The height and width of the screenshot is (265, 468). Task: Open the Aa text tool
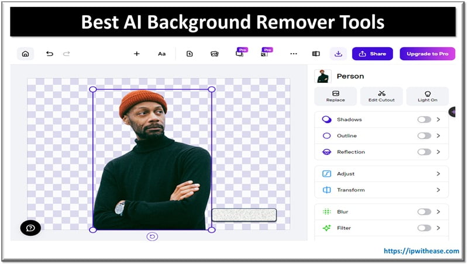[162, 54]
